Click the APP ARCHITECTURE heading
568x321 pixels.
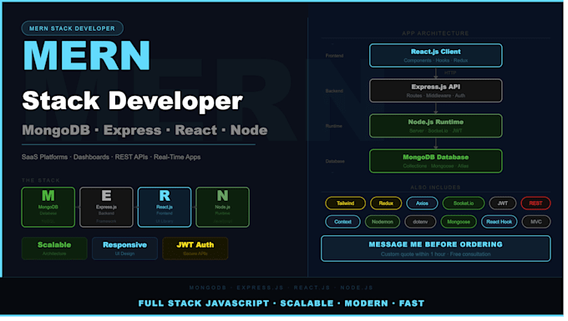click(435, 33)
